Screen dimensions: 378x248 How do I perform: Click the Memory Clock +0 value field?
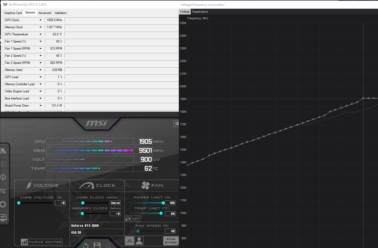click(x=115, y=214)
